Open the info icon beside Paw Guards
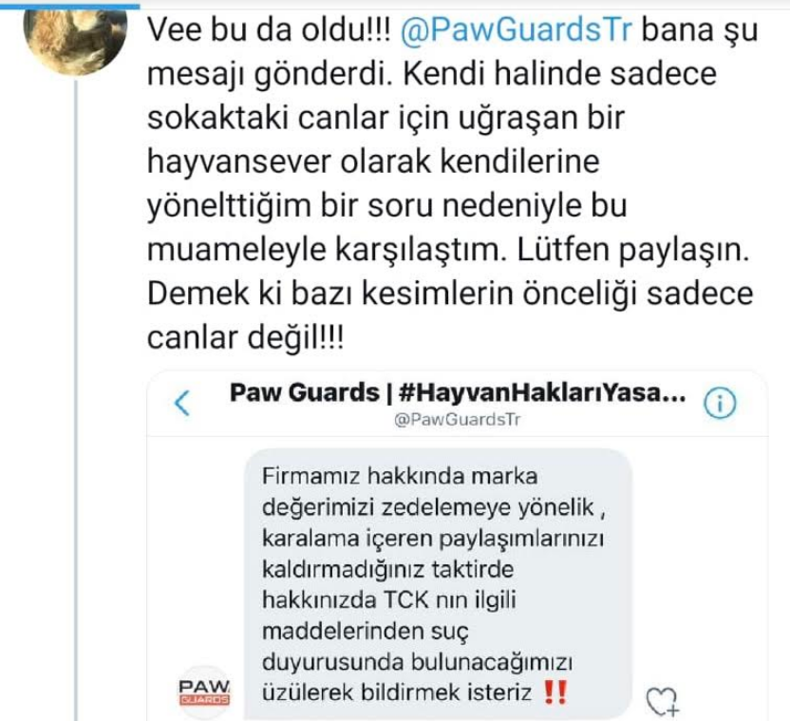Viewport: 790px width, 721px height. [x=720, y=404]
